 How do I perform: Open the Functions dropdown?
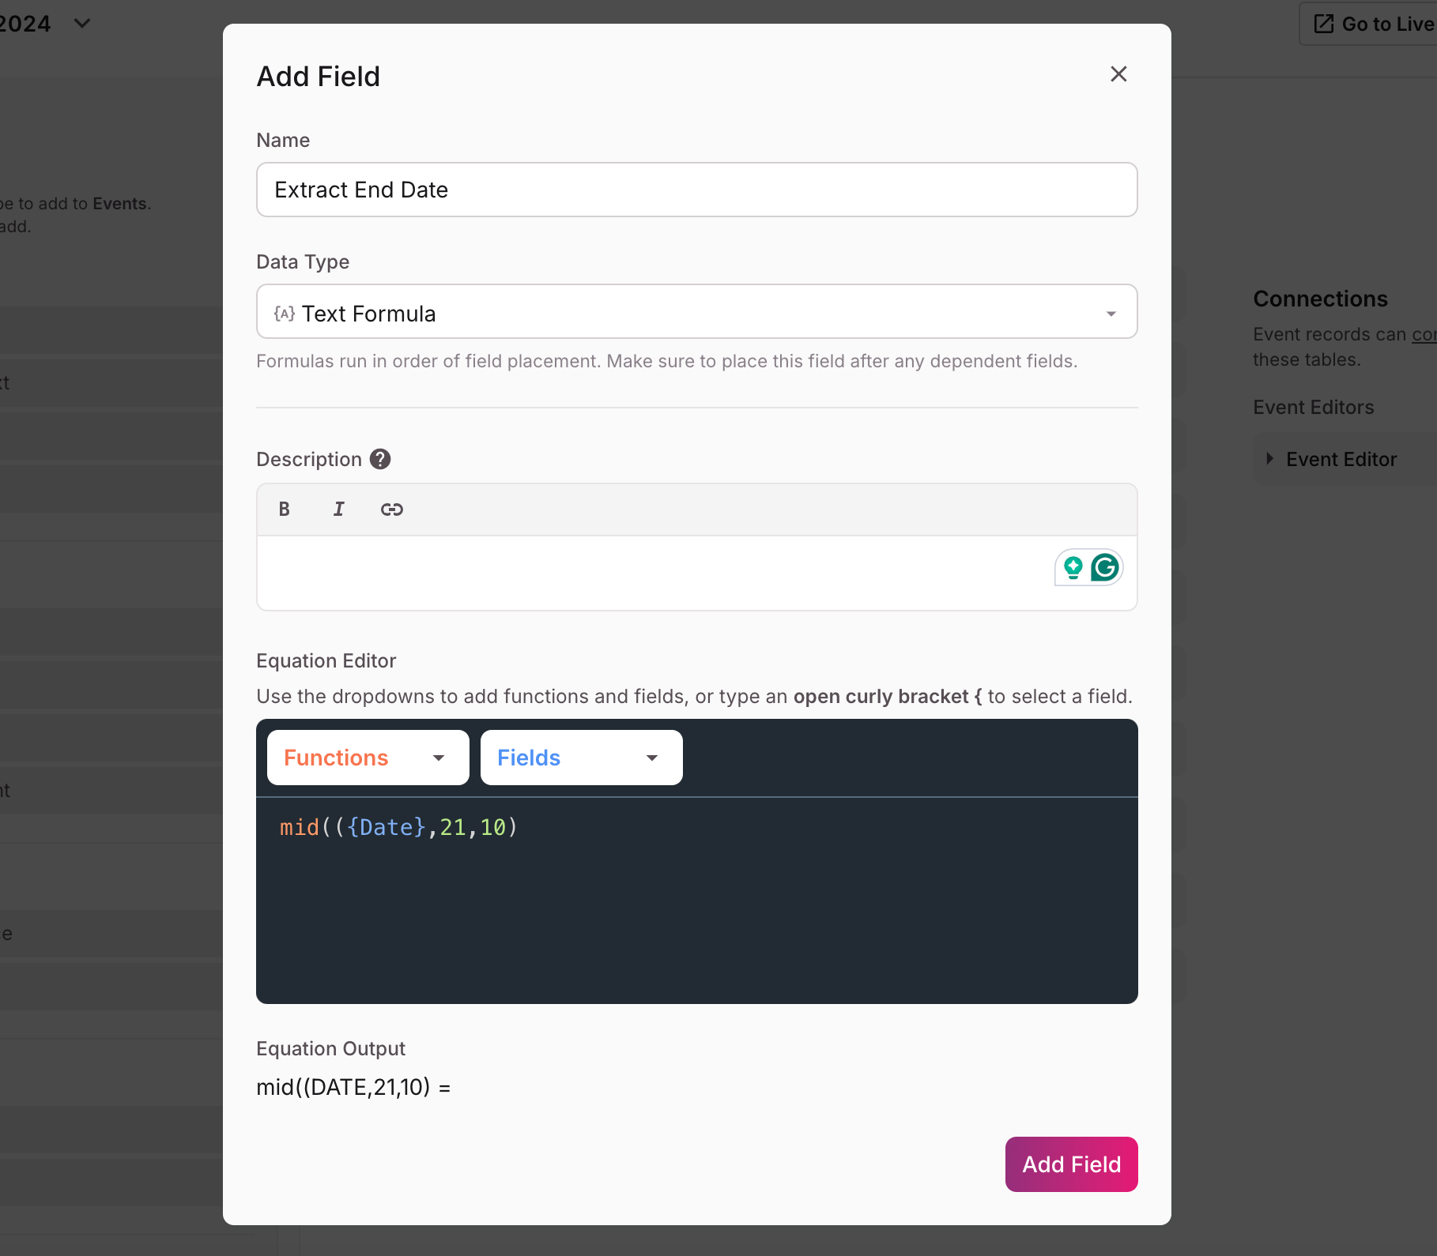click(x=368, y=758)
